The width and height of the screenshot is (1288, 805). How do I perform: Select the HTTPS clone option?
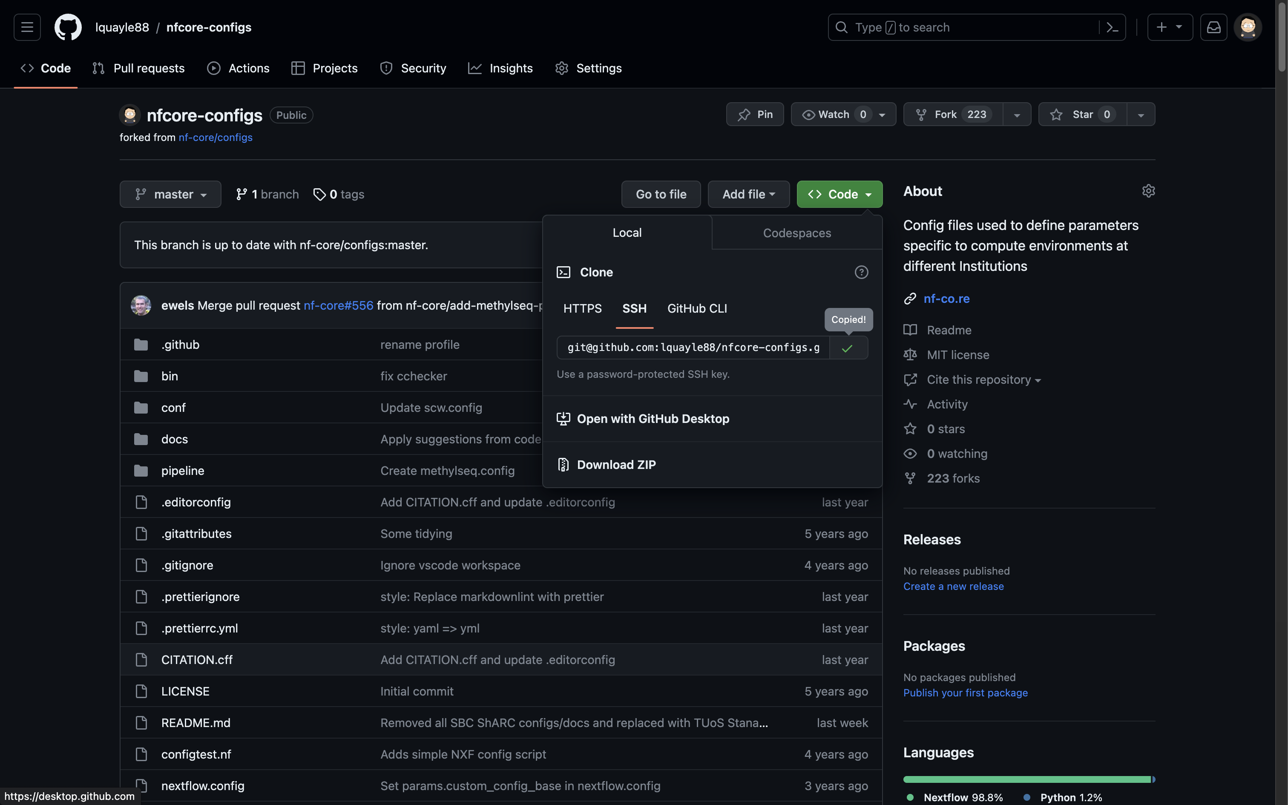[x=582, y=309]
